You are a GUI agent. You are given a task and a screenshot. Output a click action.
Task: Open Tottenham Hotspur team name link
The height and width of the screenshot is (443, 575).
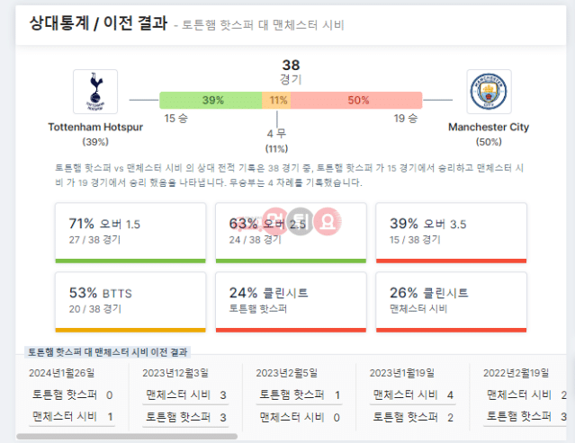coord(95,127)
